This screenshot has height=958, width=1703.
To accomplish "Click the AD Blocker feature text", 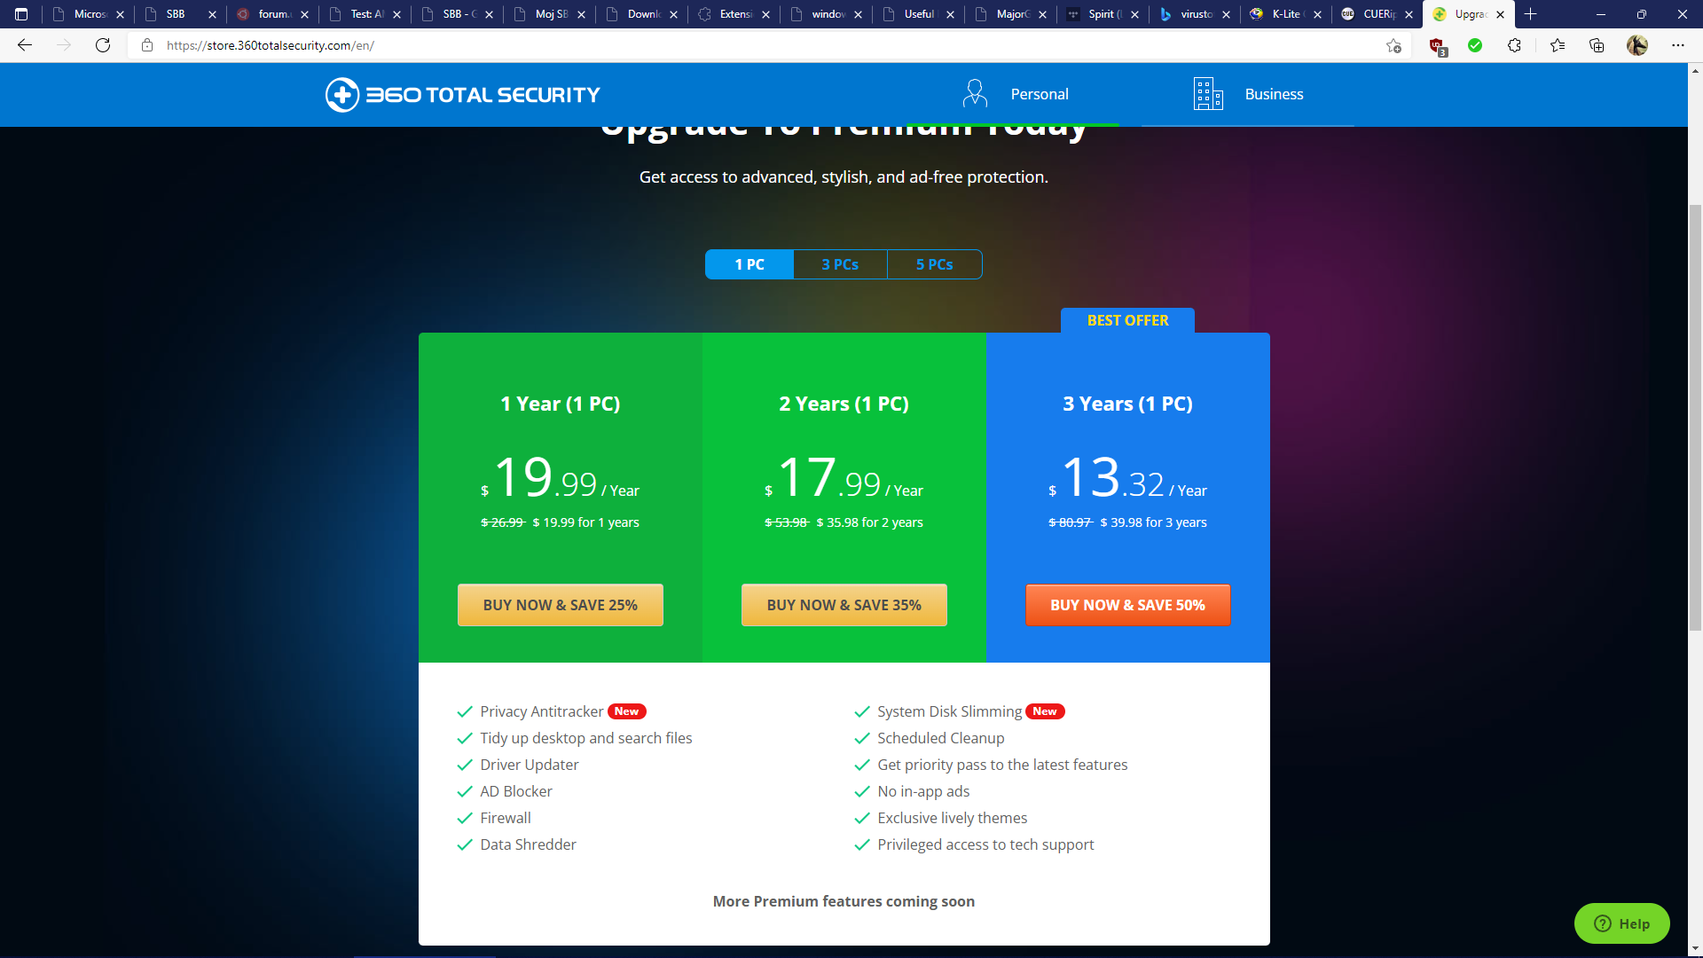I will tap(515, 791).
